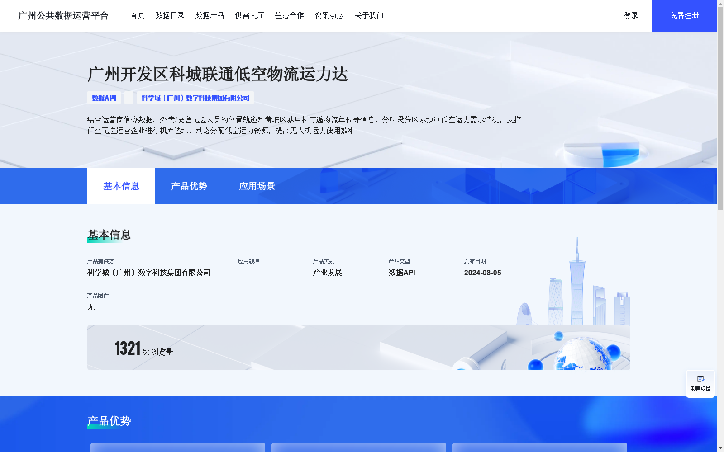Click the vertical scrollbar thumb
Viewport: 724px width, 452px height.
point(720,108)
